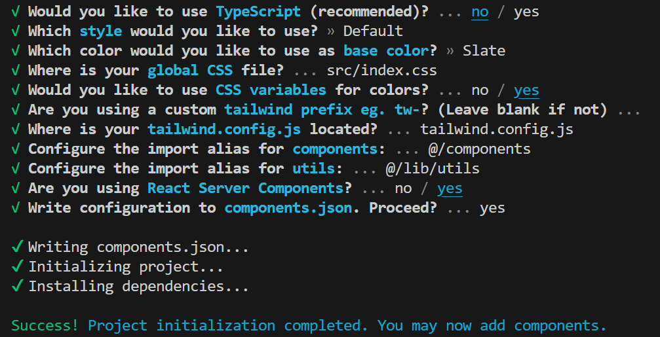Click the 'Default' style answer

pyautogui.click(x=373, y=31)
